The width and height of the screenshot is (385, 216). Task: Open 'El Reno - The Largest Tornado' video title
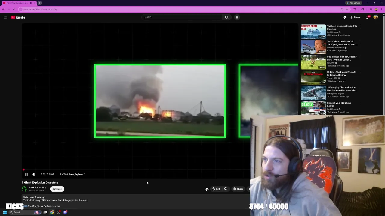coord(342,74)
